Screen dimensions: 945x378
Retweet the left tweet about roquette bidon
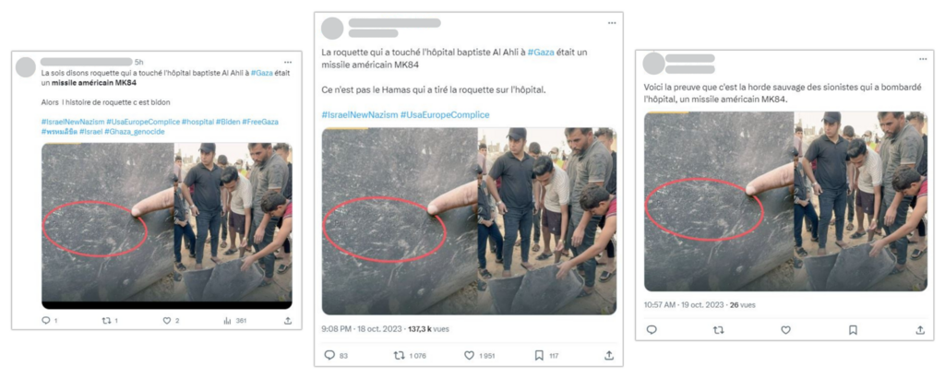[105, 321]
